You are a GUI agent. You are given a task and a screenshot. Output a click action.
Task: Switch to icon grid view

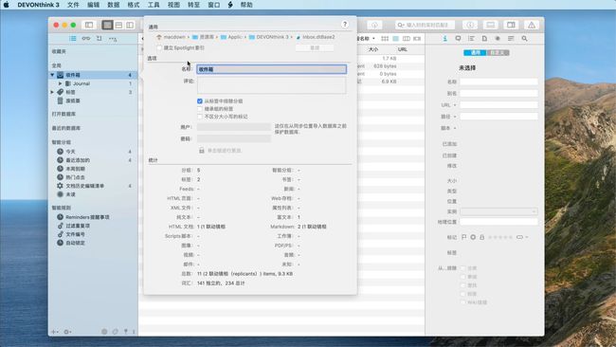(385, 39)
